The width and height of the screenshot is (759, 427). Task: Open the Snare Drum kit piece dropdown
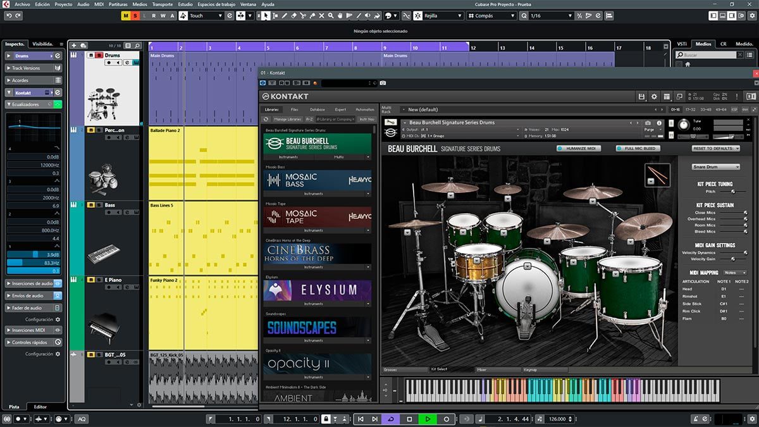tap(715, 167)
